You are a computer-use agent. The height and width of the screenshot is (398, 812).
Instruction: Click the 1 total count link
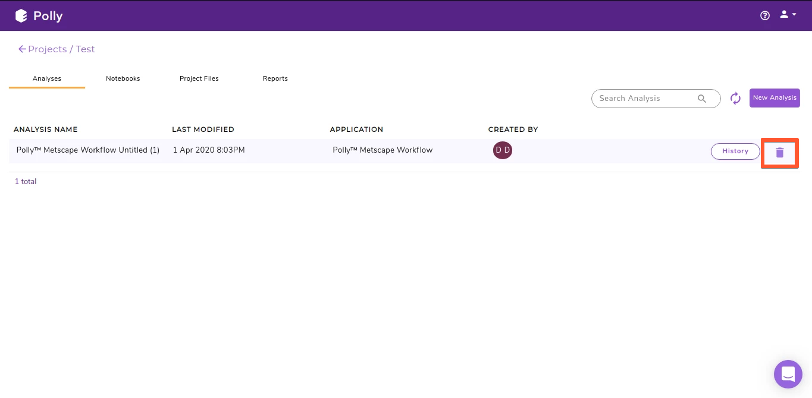[25, 181]
